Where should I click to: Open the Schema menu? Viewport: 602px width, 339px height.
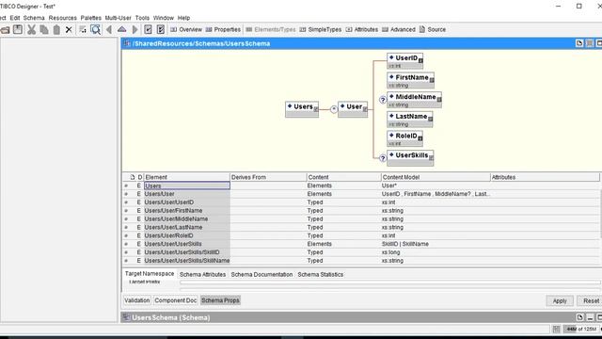coord(34,18)
